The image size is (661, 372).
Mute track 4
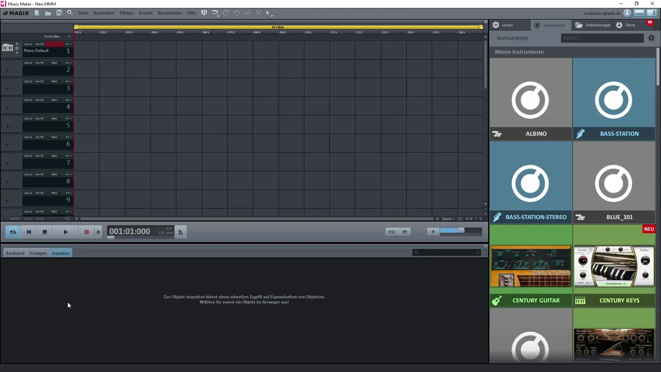click(40, 100)
